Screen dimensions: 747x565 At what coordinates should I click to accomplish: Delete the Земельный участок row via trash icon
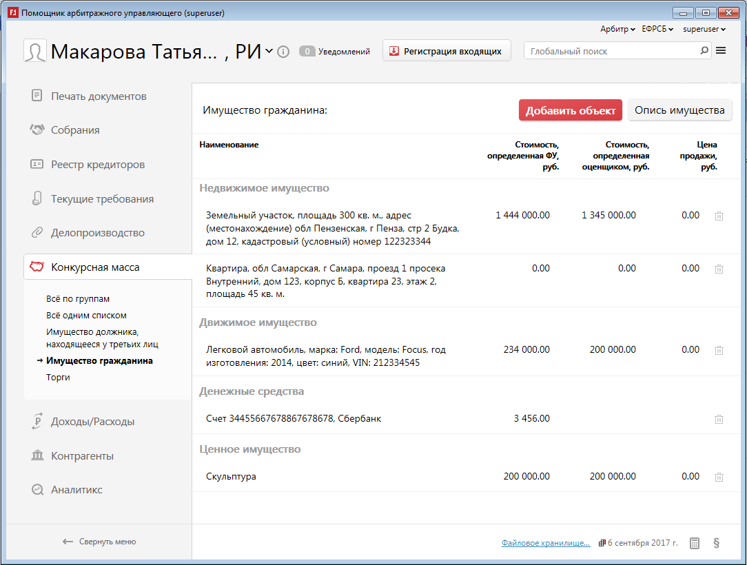pyautogui.click(x=719, y=216)
